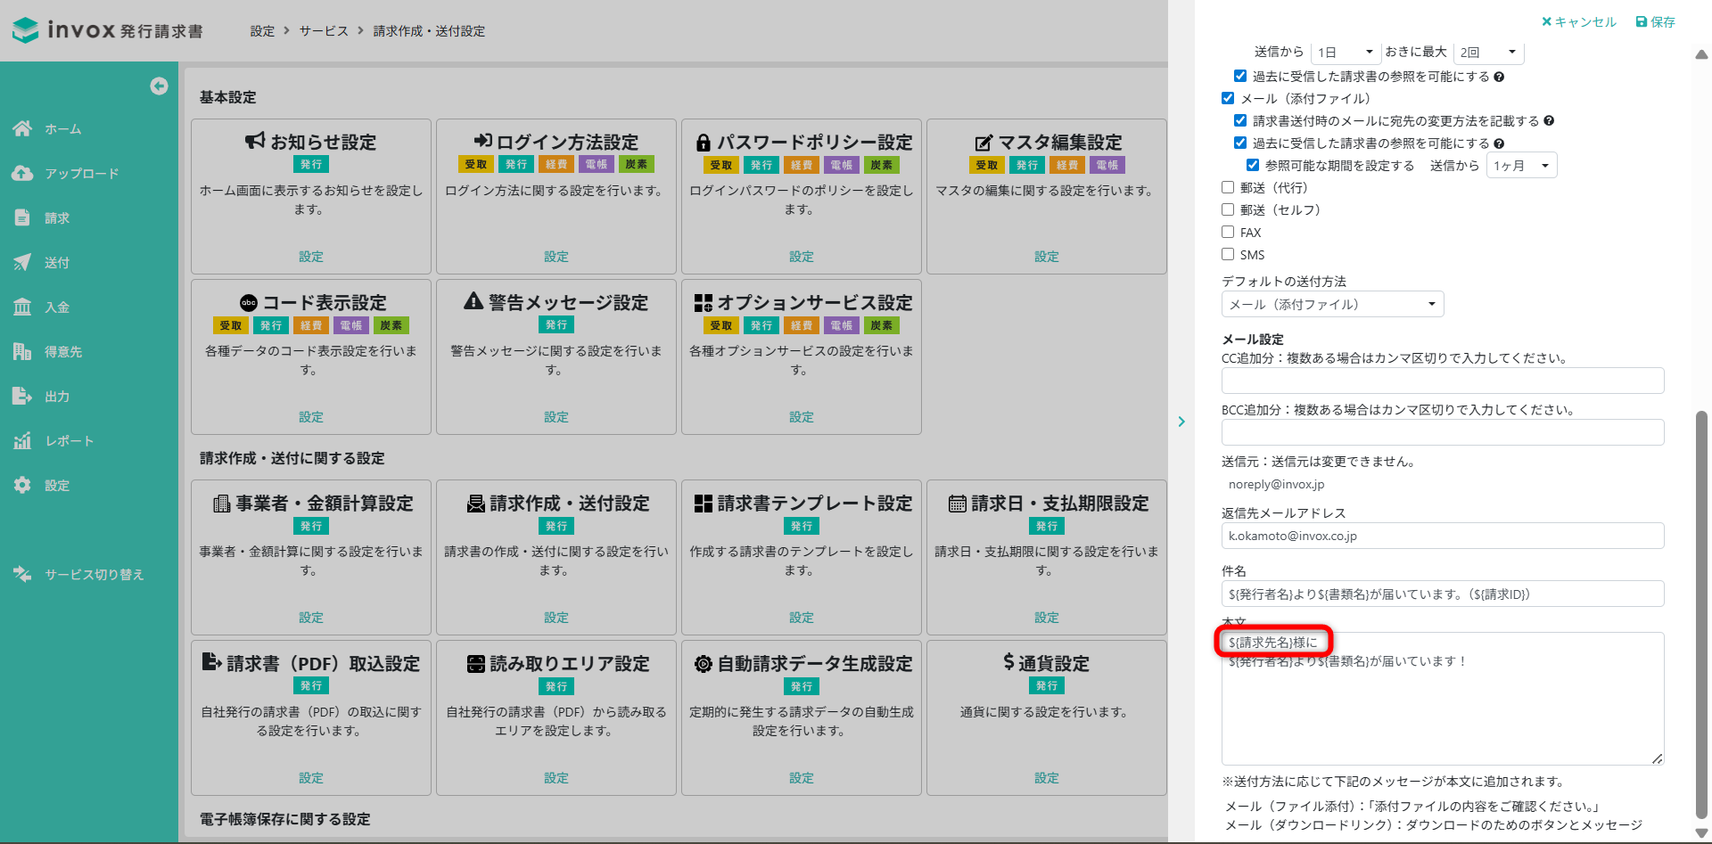Open 設定 in the sidebar menu
The image size is (1712, 844).
(x=57, y=486)
